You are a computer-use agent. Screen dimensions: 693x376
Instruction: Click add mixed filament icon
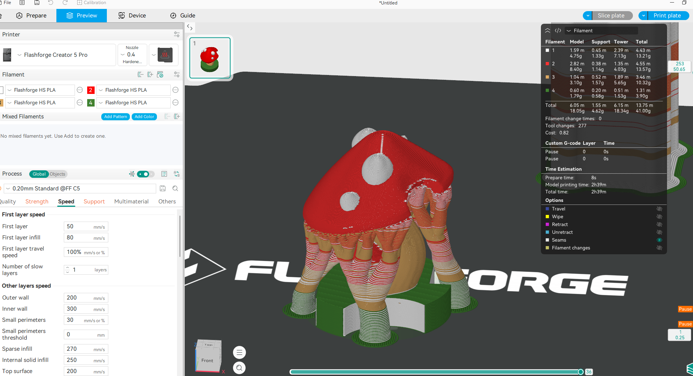point(177,117)
